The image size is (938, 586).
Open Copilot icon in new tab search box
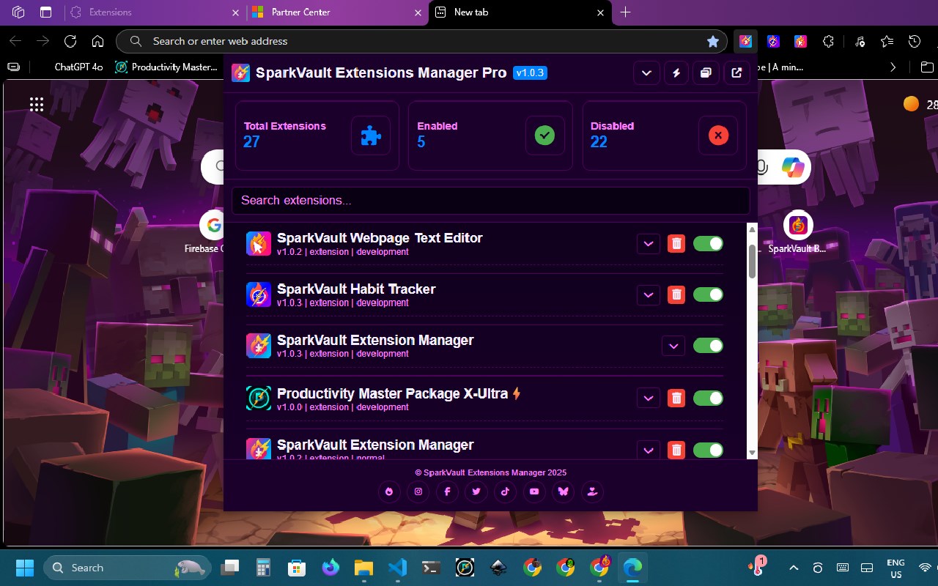pos(793,167)
